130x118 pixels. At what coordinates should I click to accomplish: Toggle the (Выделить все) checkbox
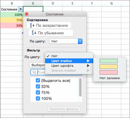tap(38, 80)
